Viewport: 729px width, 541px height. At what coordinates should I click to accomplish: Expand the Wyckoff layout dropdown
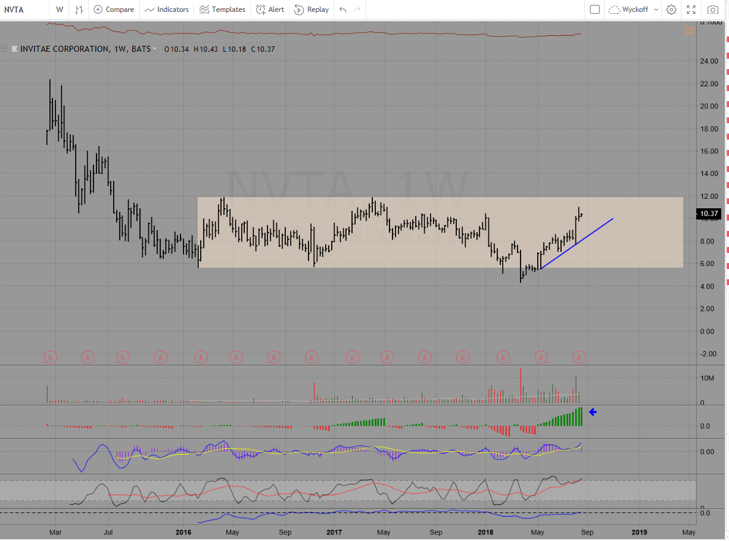(633, 10)
